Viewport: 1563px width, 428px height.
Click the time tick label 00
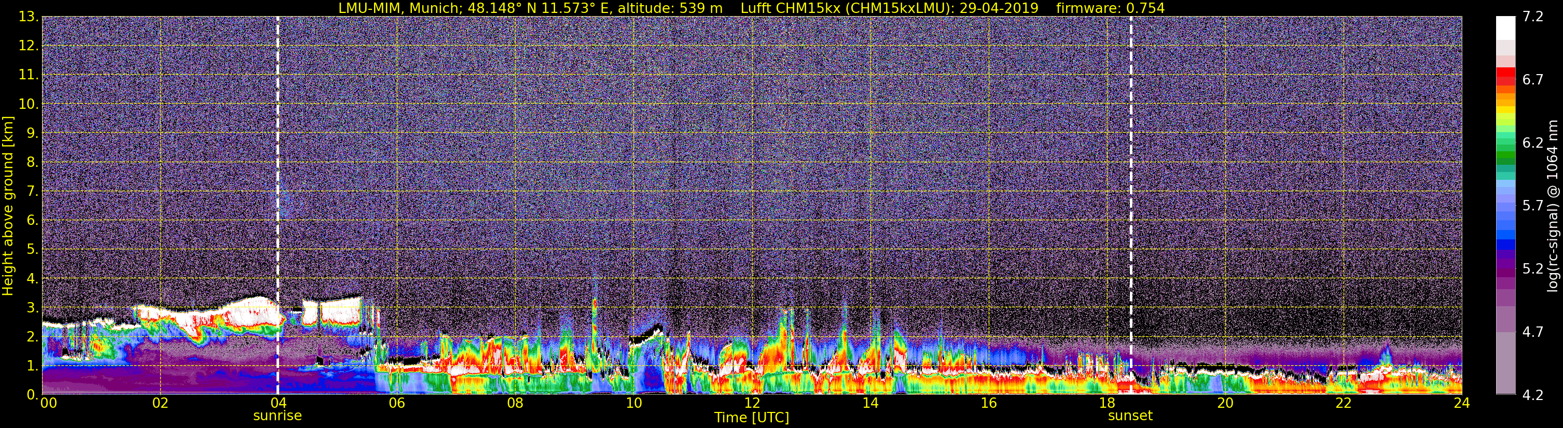tap(49, 404)
